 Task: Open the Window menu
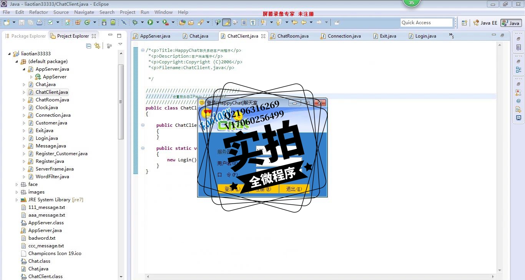click(x=164, y=12)
